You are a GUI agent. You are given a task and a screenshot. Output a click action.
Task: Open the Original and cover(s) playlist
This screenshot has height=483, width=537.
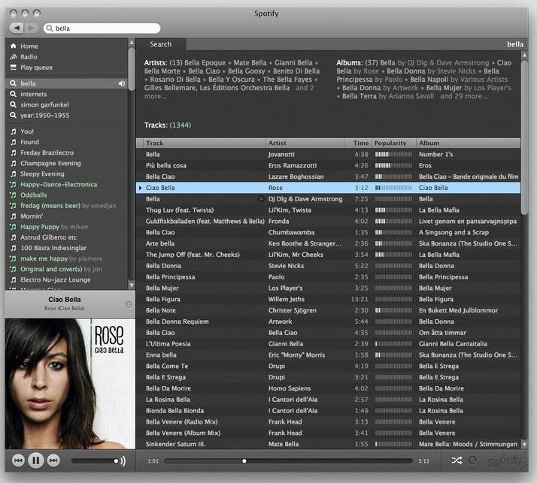pyautogui.click(x=51, y=269)
